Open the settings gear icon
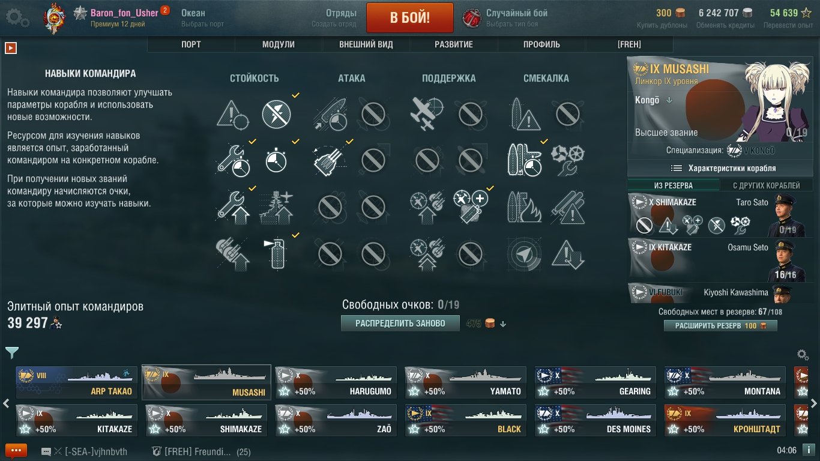Screen dimensions: 820x461 (17, 17)
